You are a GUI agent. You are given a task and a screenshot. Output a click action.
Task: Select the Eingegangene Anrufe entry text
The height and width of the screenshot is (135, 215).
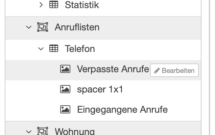(122, 109)
